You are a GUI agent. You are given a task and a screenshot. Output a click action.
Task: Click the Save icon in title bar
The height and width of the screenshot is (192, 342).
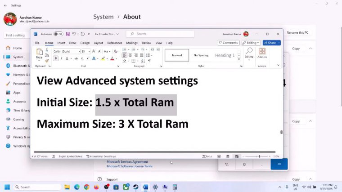[67, 34]
